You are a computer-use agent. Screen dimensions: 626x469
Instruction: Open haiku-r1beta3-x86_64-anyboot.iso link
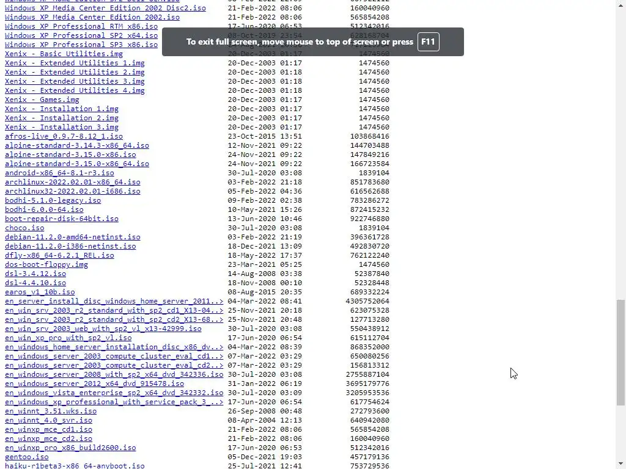pos(75,466)
